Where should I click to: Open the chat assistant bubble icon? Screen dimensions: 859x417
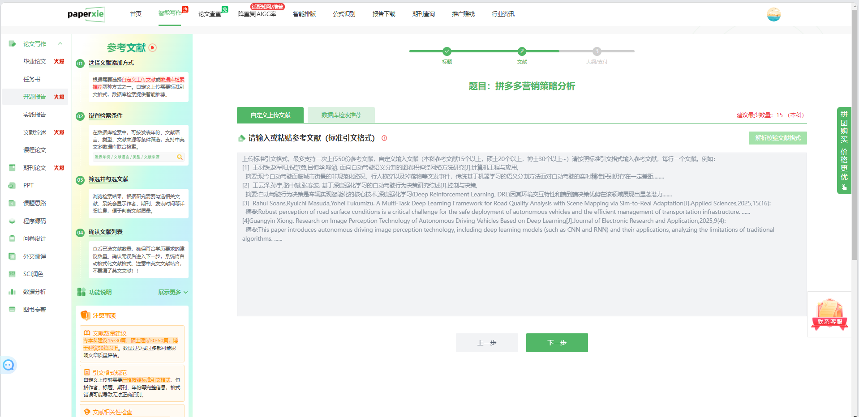(9, 365)
